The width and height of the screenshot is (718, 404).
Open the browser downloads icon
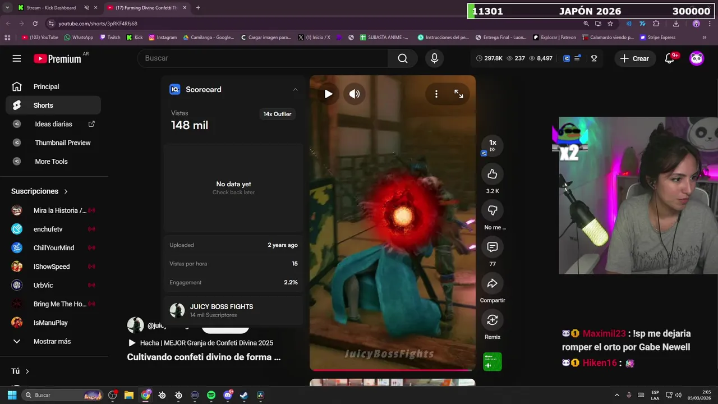676,24
